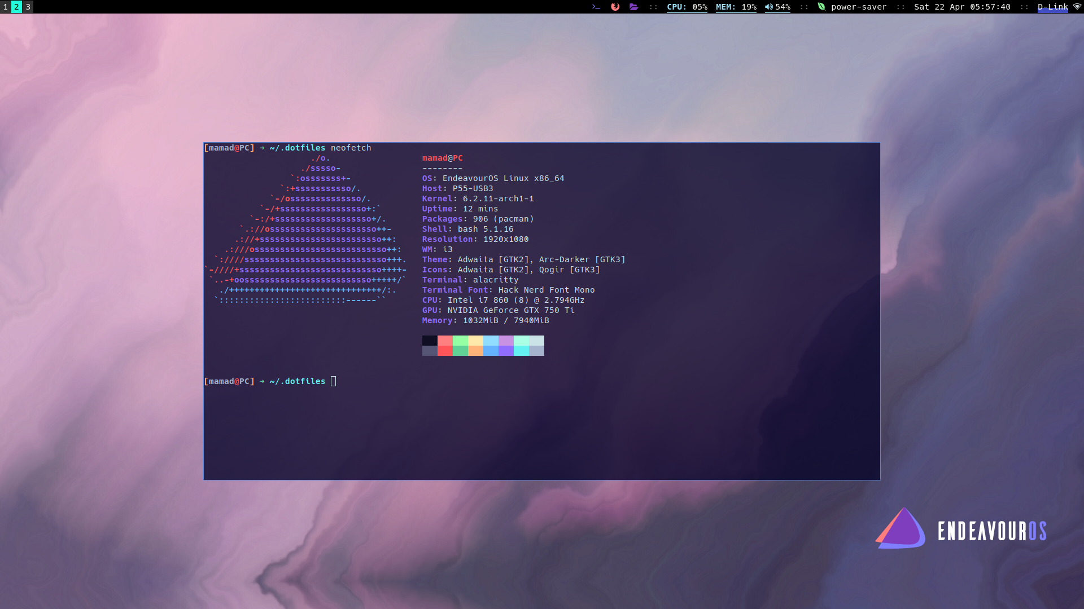Click the Theme: Adwaita, Arc-Darker line
Image resolution: width=1084 pixels, height=609 pixels.
point(524,259)
